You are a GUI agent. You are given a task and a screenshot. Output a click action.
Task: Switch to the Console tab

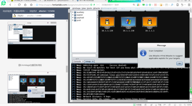pyautogui.click(x=77, y=62)
